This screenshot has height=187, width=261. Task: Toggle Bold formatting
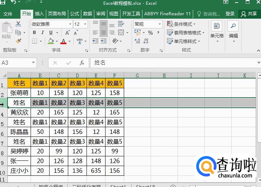(34, 33)
